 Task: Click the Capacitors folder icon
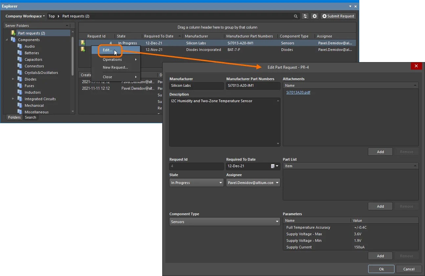point(20,59)
